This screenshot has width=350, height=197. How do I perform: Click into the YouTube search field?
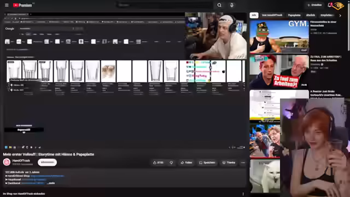[164, 5]
